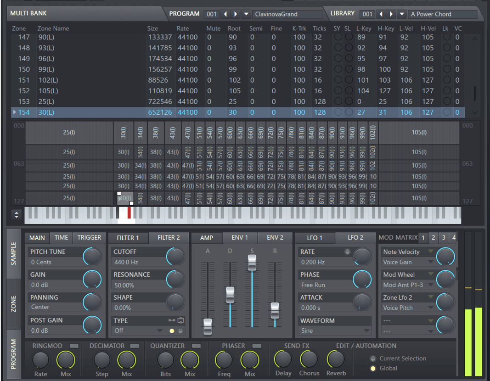Open Voice Gain mod destination dropdown
Screen dimensions: 490x381
coord(431,262)
